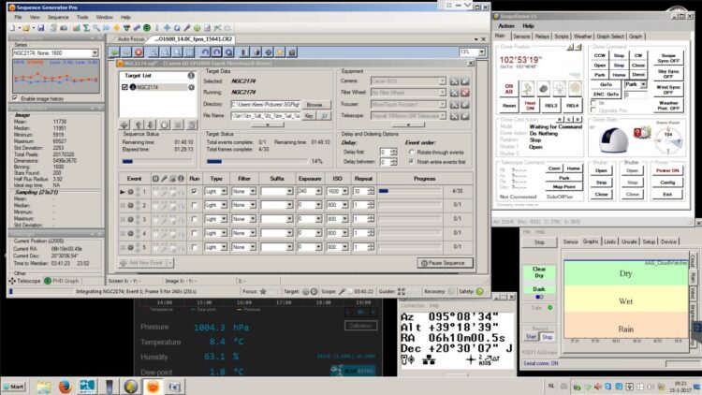This screenshot has height=395, width=702.
Task: Click the event 1 progress bar
Action: [409, 191]
